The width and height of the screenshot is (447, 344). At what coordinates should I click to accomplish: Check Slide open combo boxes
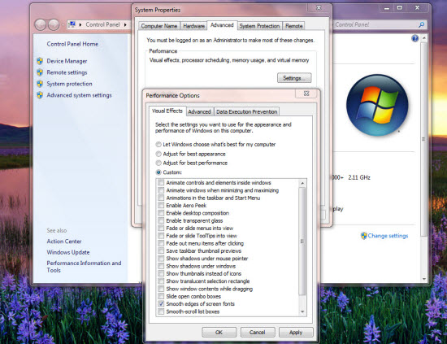(x=161, y=296)
